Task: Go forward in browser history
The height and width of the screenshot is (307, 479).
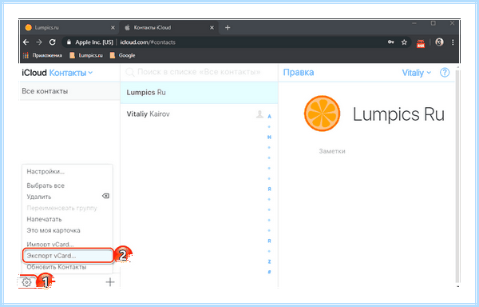Action: [x=39, y=42]
